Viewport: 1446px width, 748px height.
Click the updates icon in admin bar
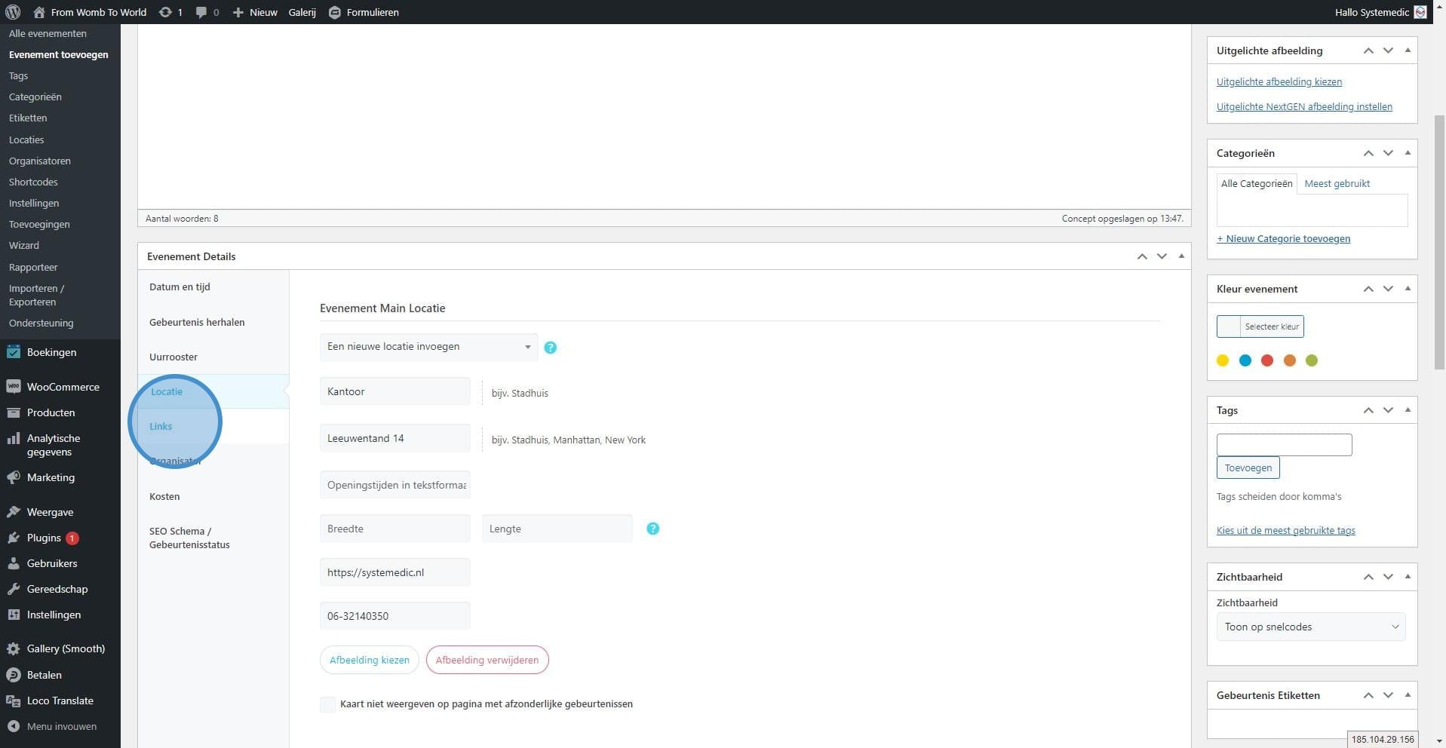click(x=164, y=12)
